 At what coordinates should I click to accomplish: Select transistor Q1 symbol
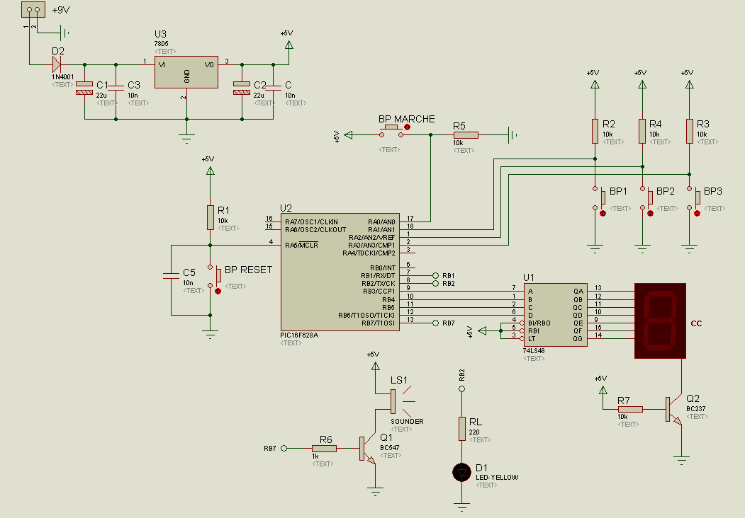[368, 449]
